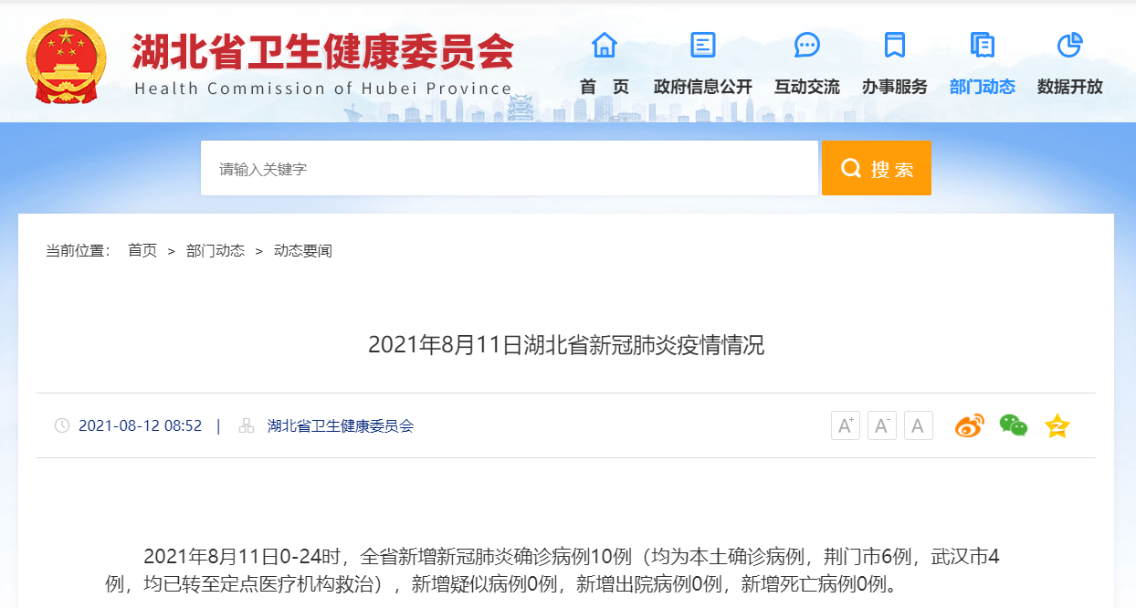Click the bookmark services icon
The width and height of the screenshot is (1136, 608).
895,44
